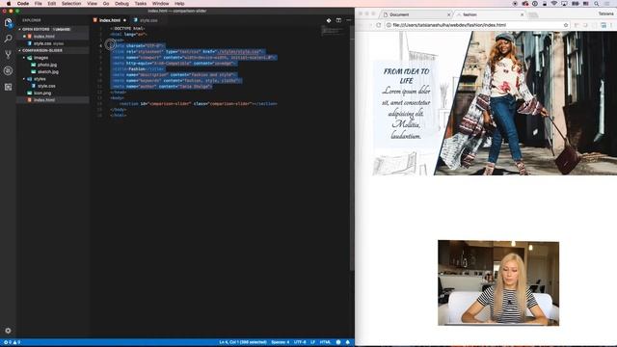
Task: Click the Wi-Fi icon in the menu bar
Action: (554, 4)
